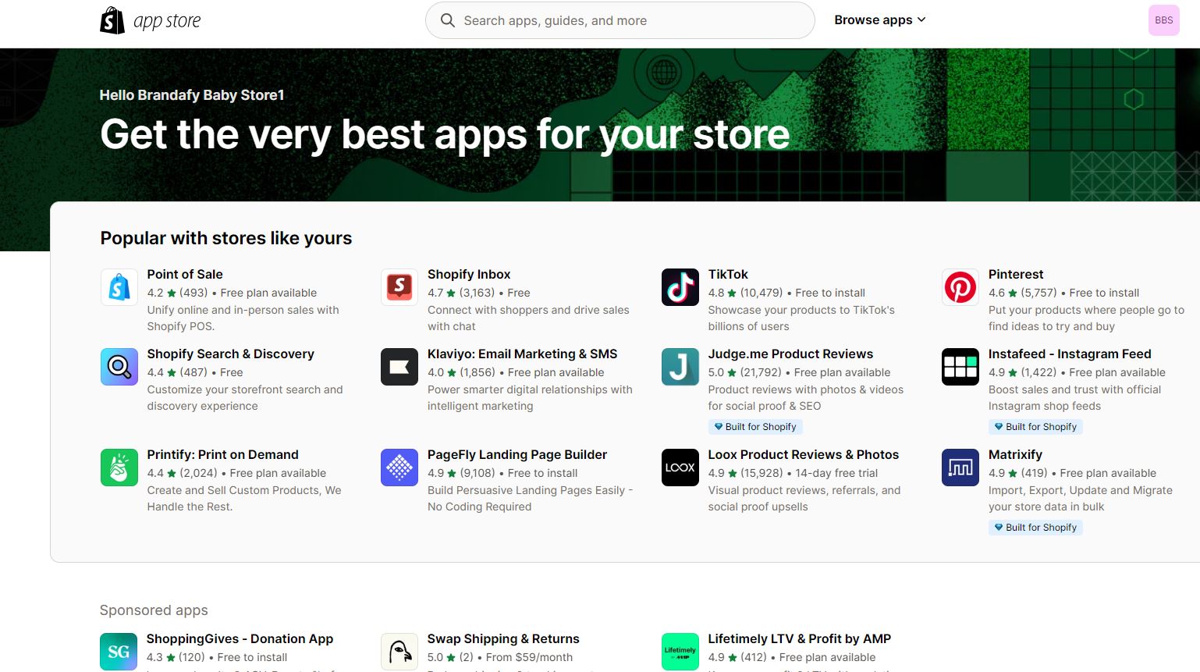Open the TikTok app icon
This screenshot has height=672, width=1200.
click(680, 287)
